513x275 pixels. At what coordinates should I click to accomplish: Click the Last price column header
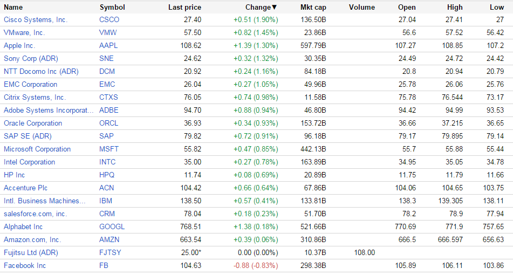coord(184,8)
